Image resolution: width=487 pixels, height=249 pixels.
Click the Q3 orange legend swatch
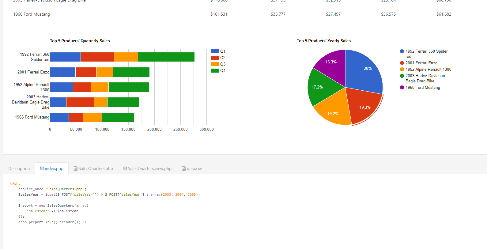coord(215,64)
